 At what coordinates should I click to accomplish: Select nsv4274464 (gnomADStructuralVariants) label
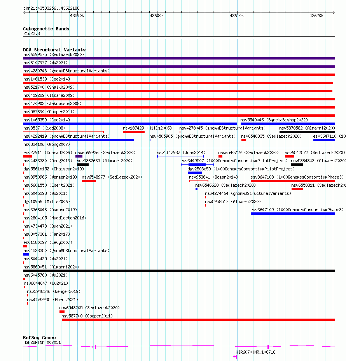pyautogui.click(x=248, y=194)
